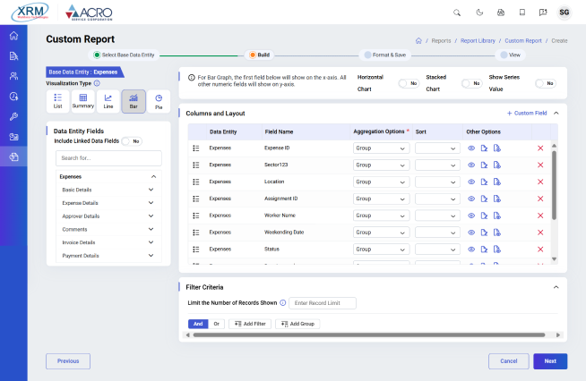Click the Add Filter button
The height and width of the screenshot is (381, 586).
(x=250, y=324)
